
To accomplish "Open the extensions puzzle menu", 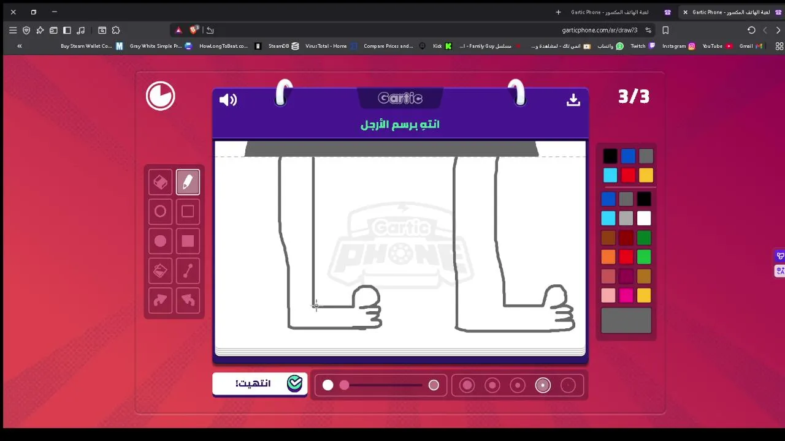I will [x=116, y=30].
